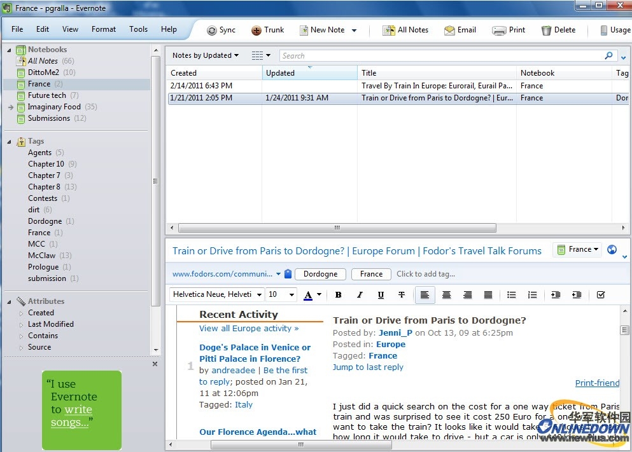Open the source URL dropdown arrow
Screen dimensions: 632x452
point(278,274)
